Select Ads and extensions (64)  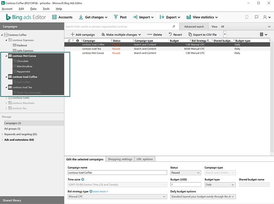tap(19, 140)
